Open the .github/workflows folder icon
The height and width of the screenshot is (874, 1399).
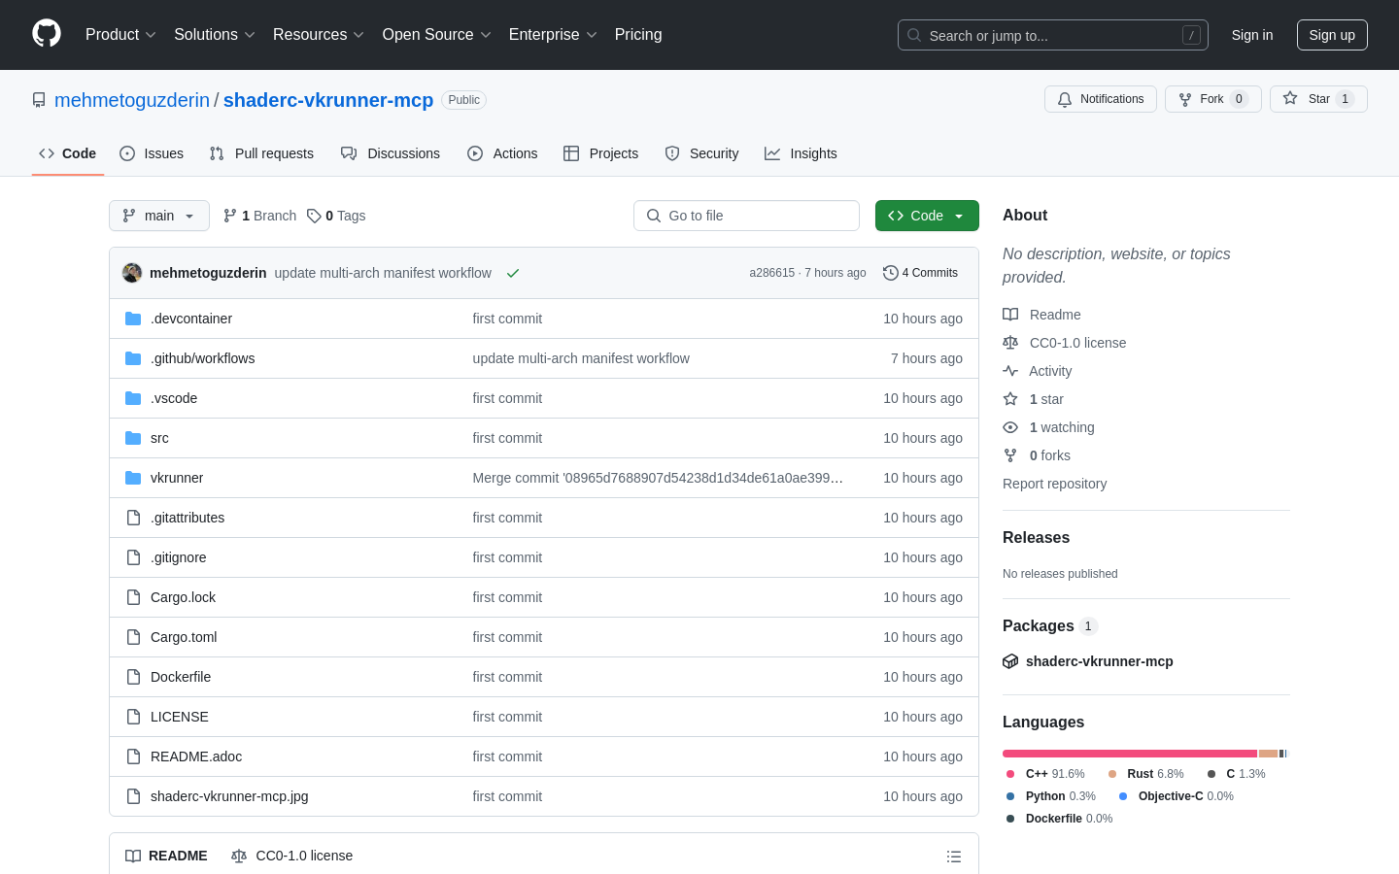click(x=133, y=358)
